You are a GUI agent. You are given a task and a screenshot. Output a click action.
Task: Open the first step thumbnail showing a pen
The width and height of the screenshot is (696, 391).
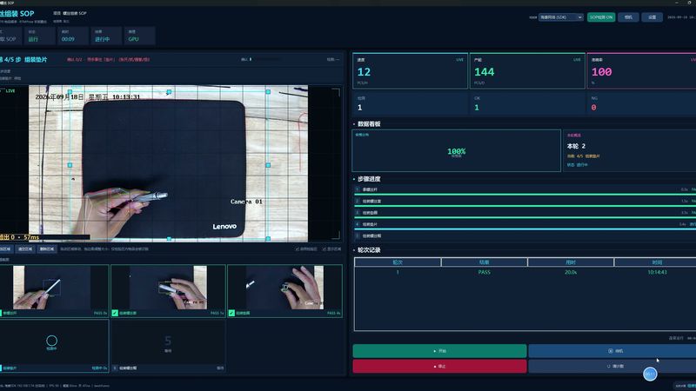(x=54, y=291)
